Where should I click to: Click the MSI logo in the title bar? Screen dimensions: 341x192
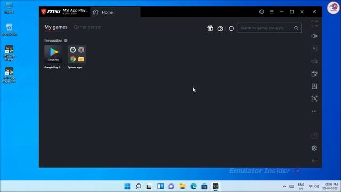[x=51, y=11]
